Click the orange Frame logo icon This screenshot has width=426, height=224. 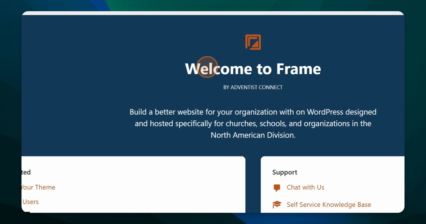253,42
